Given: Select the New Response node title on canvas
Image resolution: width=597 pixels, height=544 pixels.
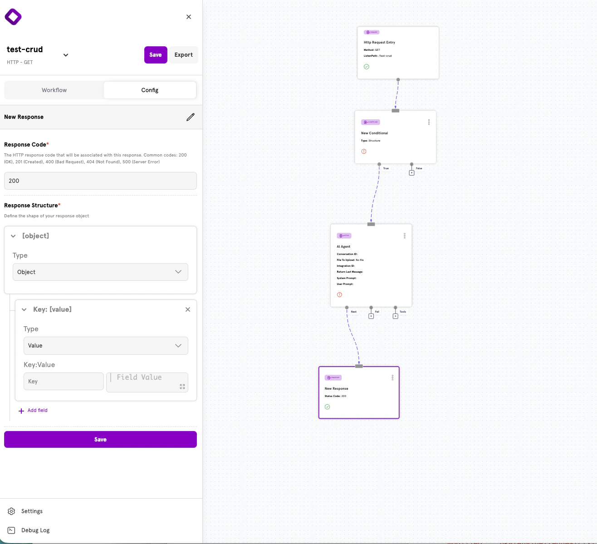Looking at the screenshot, I should [337, 388].
